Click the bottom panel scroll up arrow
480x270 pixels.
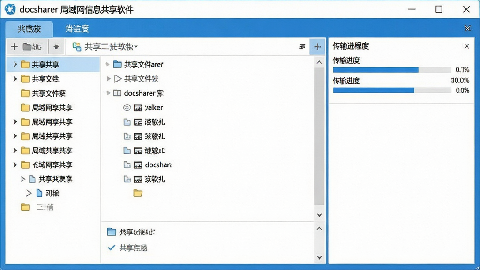[x=319, y=228]
